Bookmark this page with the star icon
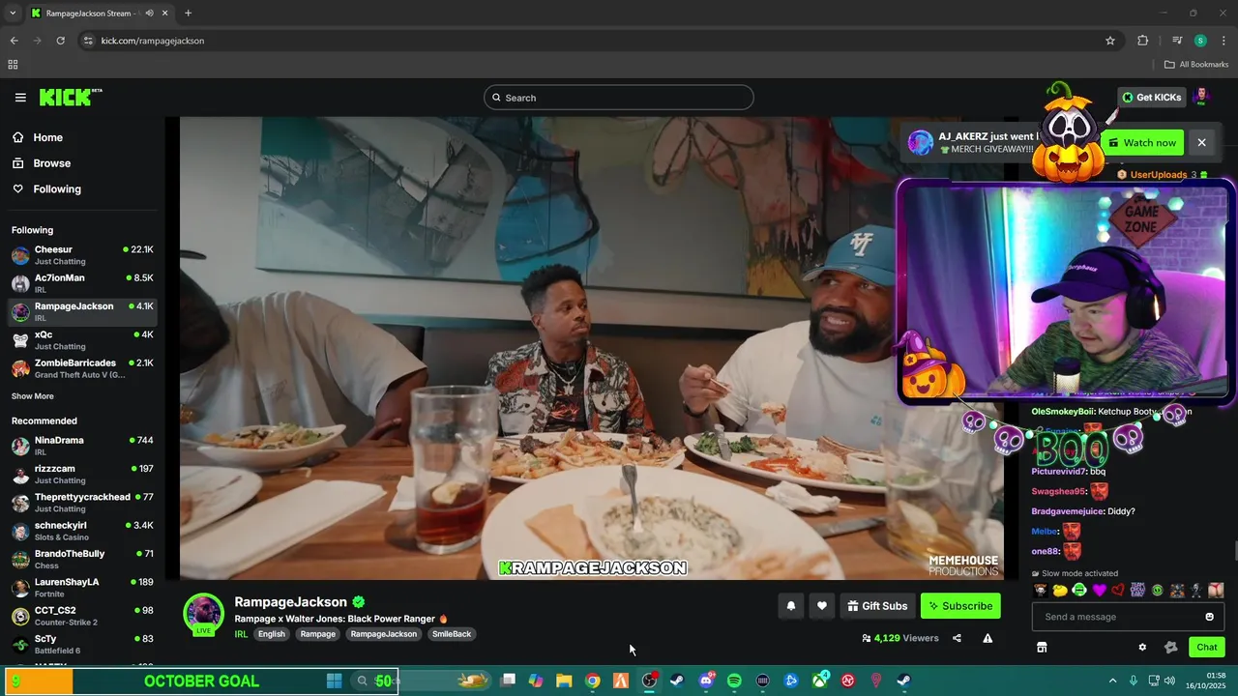Screen dimensions: 1238x696 click(x=1110, y=41)
